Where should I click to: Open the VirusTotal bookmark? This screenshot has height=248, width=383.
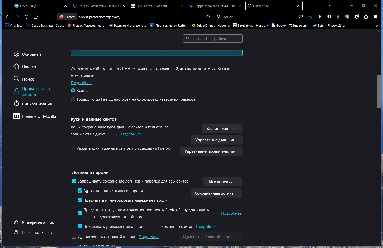click(x=14, y=26)
